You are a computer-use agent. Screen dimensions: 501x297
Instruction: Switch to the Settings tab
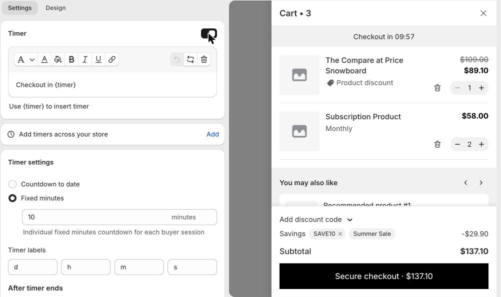(20, 8)
